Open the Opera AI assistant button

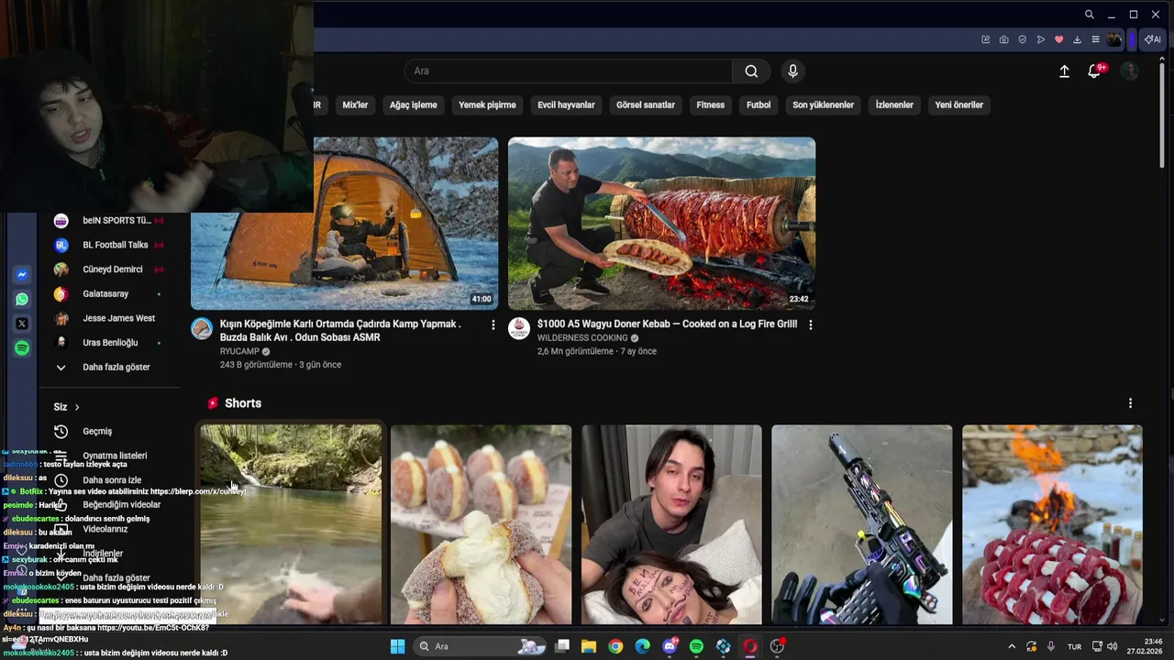click(x=1153, y=39)
